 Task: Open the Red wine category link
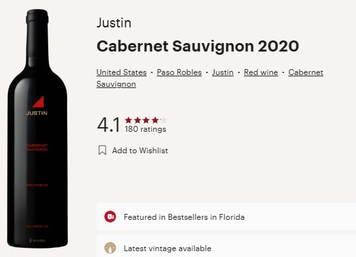tap(261, 72)
